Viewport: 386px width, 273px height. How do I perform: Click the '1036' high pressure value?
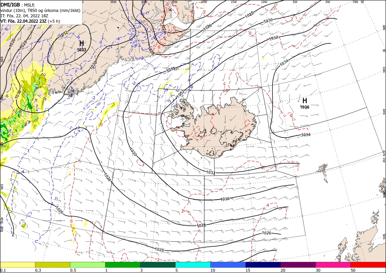[x=305, y=107]
